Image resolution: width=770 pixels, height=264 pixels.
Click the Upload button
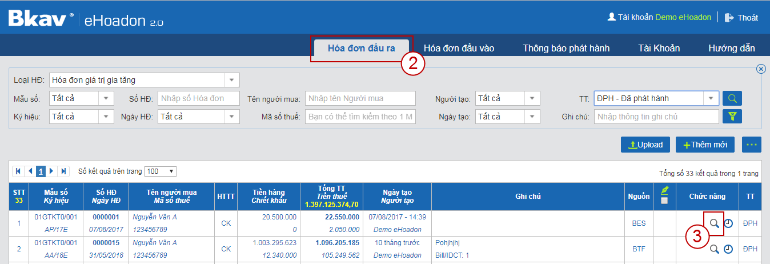(645, 145)
